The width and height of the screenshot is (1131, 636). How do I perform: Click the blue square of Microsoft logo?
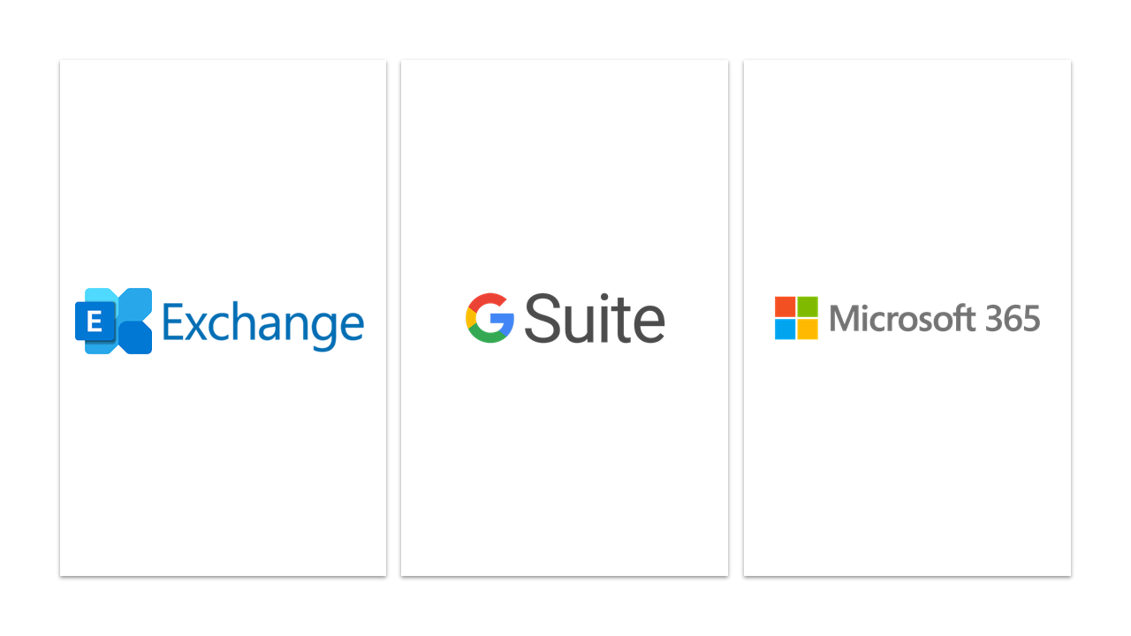pyautogui.click(x=785, y=329)
